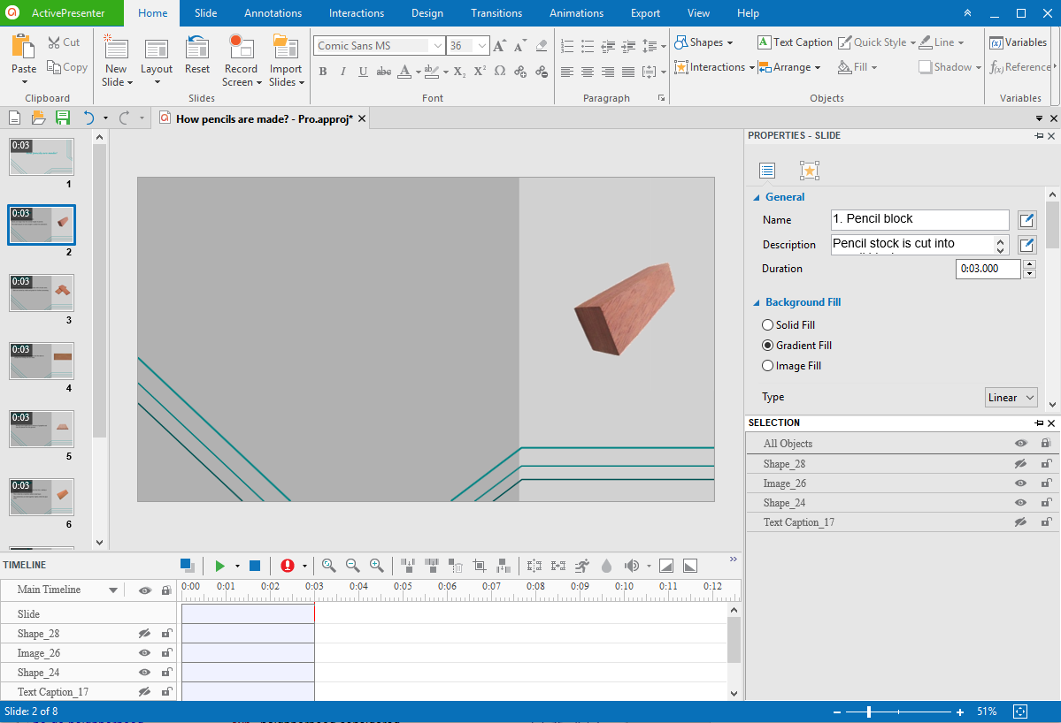
Task: Increase the slide Duration with up stepper
Action: pos(1029,264)
